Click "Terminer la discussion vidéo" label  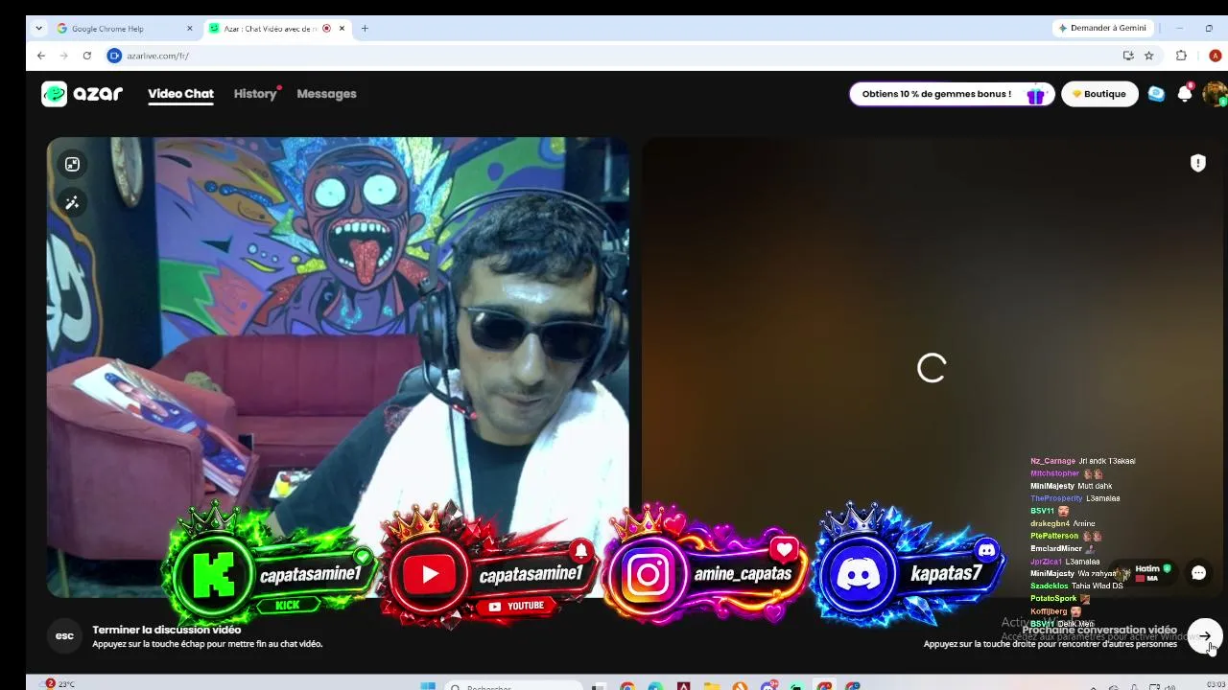pos(167,630)
